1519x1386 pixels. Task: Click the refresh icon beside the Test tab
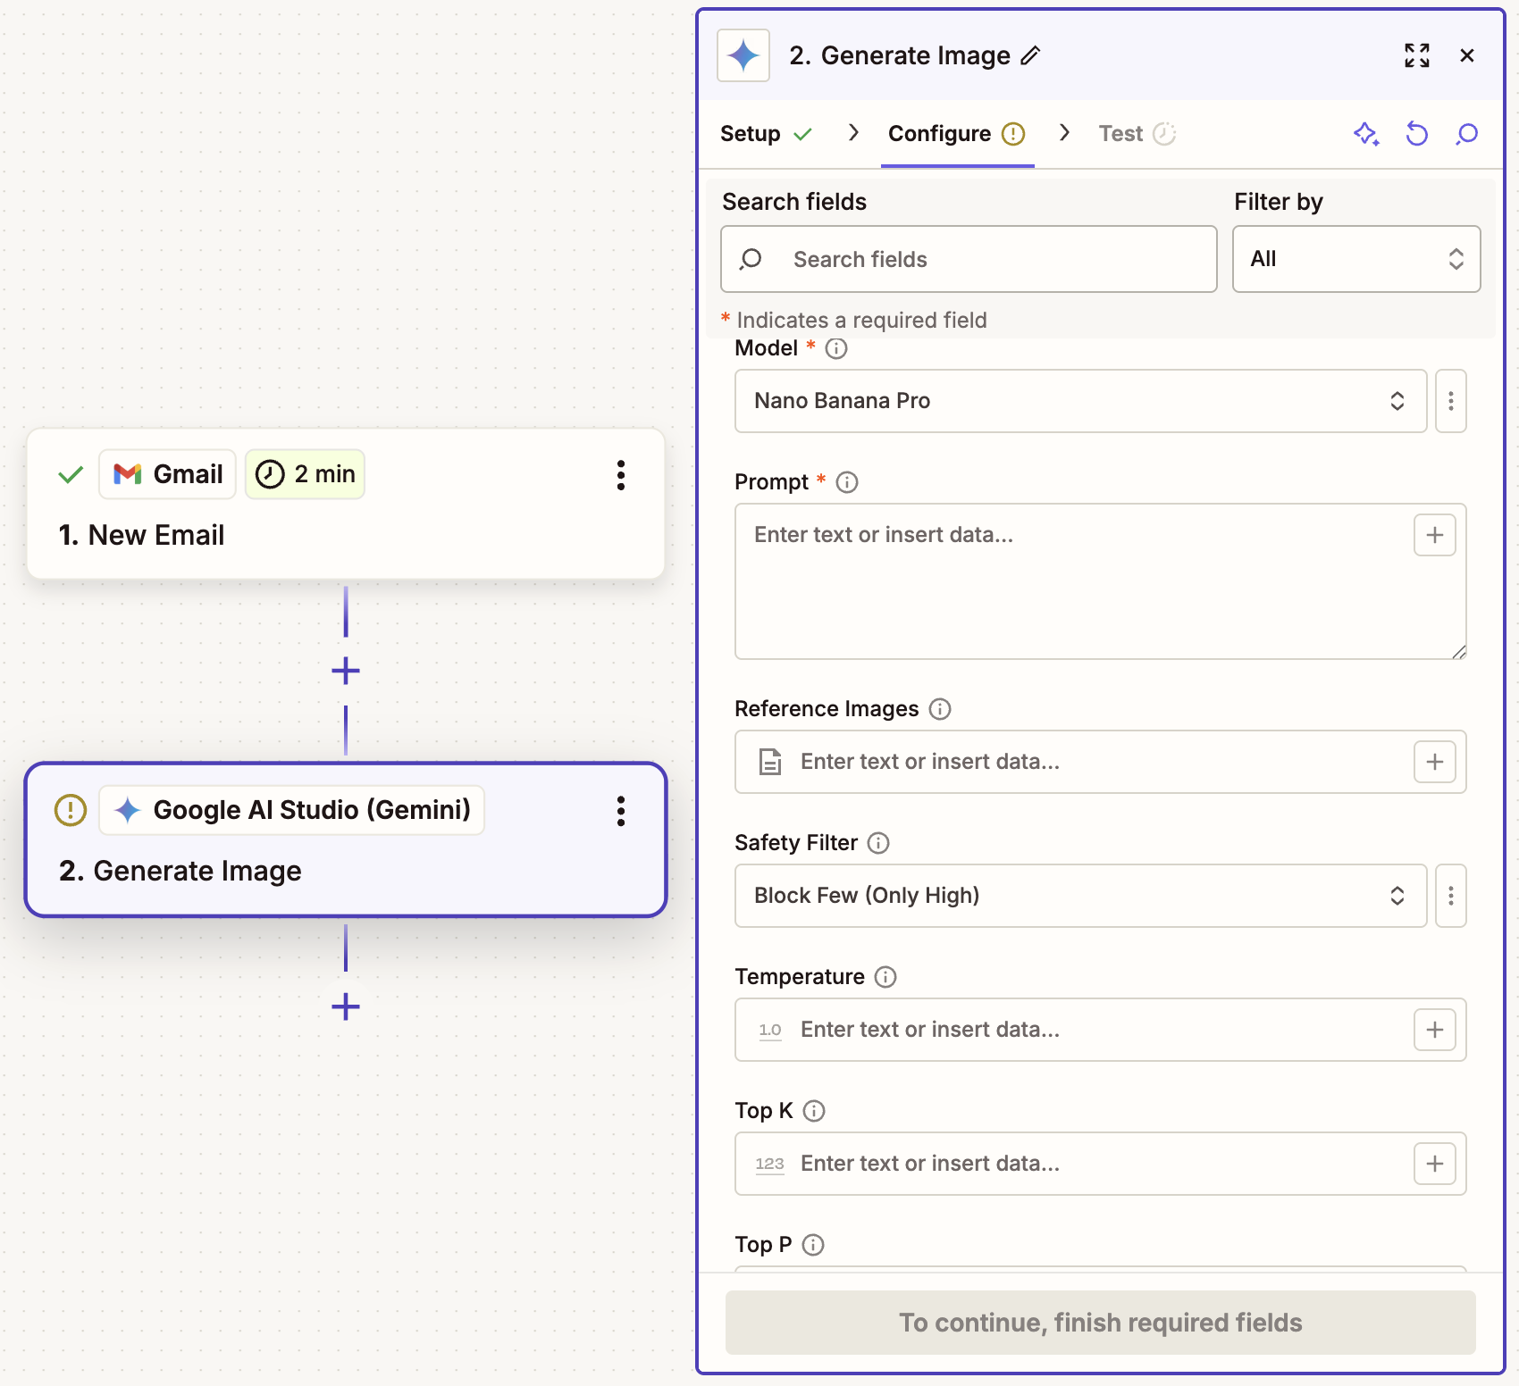tap(1416, 134)
